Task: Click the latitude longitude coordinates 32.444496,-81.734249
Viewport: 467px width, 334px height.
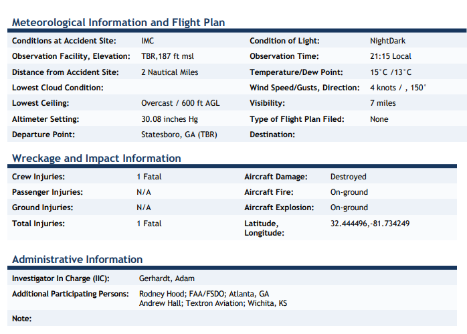Action: [x=370, y=224]
